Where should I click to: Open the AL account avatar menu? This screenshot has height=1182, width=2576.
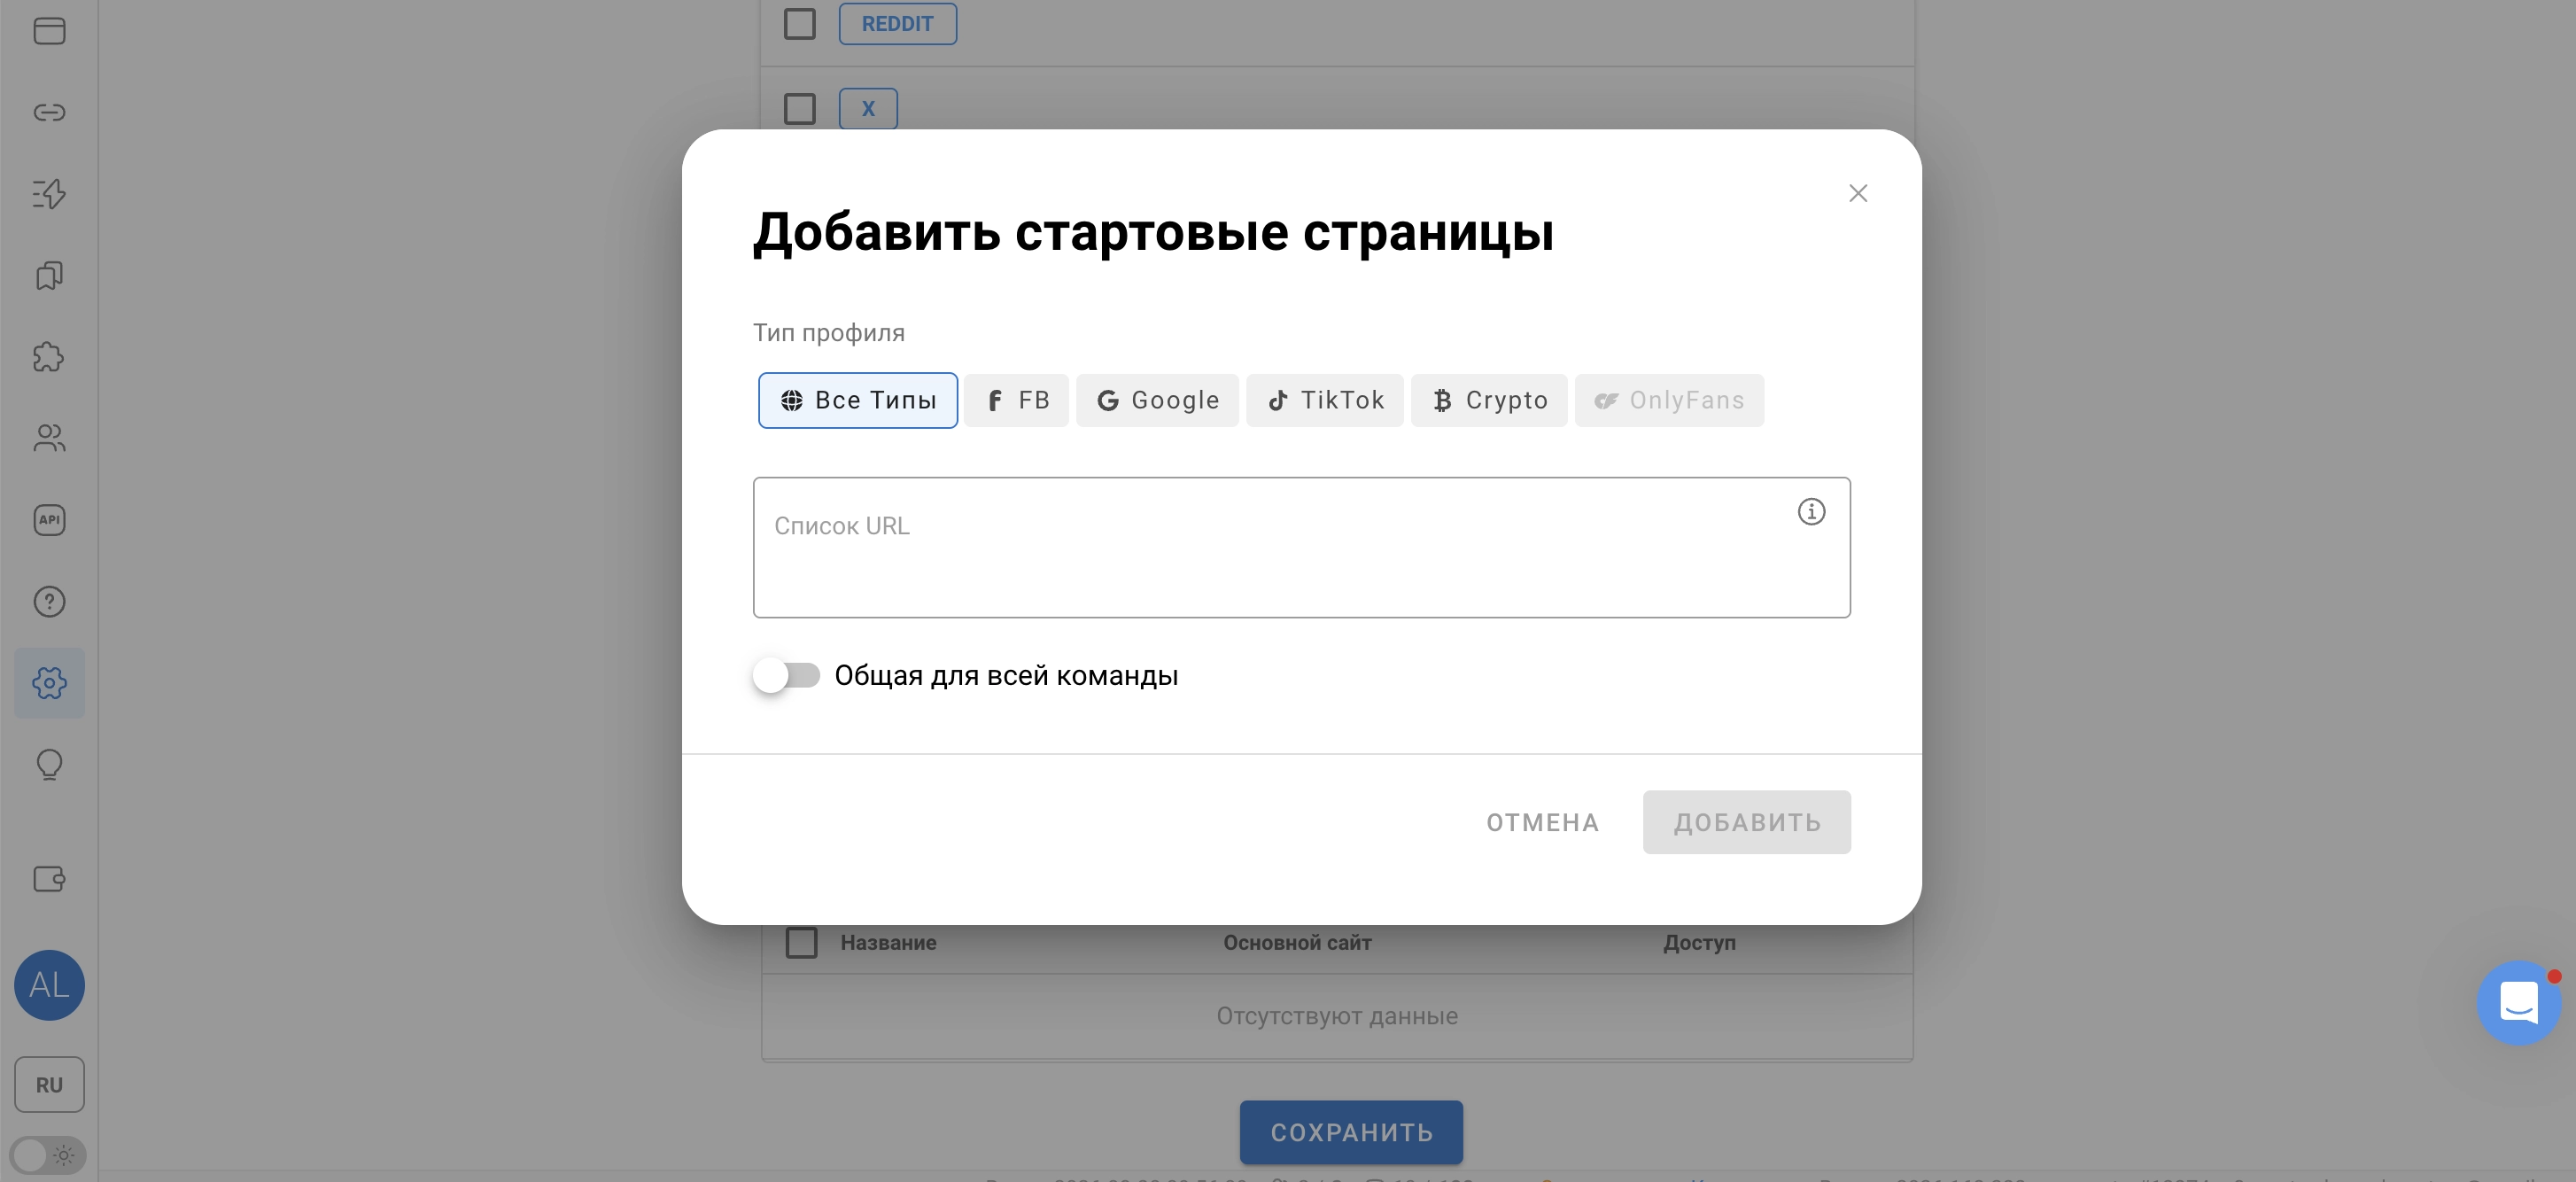[x=49, y=985]
